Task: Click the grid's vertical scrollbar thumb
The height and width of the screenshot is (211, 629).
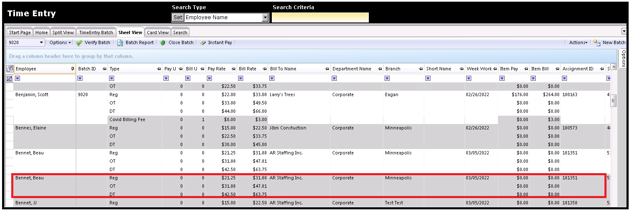Action: (613, 101)
